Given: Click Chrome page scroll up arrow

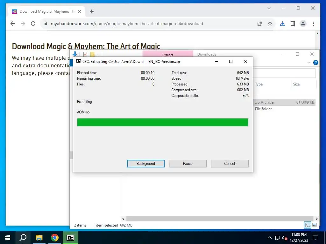Looking at the screenshot, I should (x=317, y=33).
